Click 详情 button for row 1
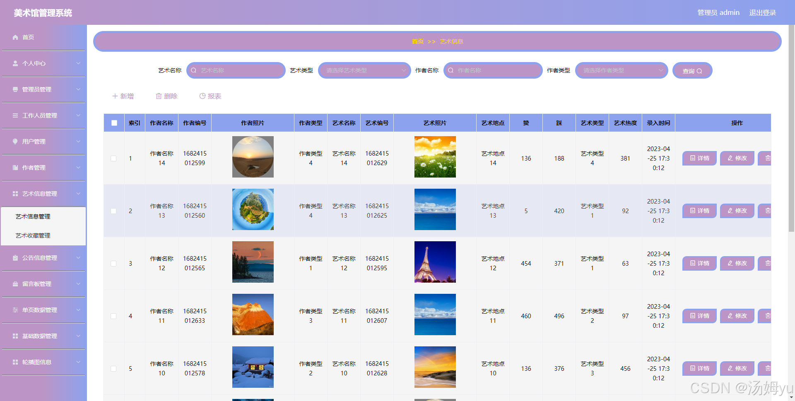This screenshot has width=795, height=401. 699,158
